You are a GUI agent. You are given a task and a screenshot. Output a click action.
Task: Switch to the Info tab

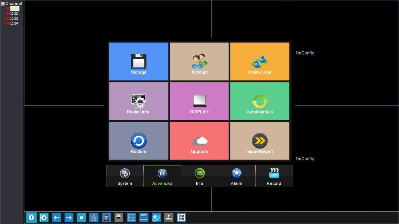[199, 176]
